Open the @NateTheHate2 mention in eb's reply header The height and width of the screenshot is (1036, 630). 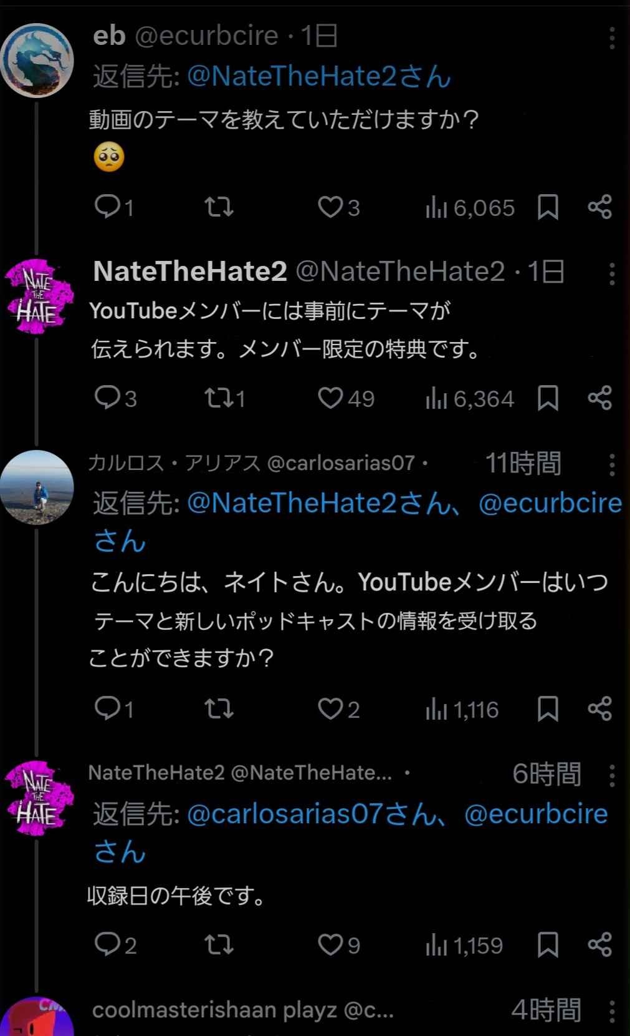[292, 77]
